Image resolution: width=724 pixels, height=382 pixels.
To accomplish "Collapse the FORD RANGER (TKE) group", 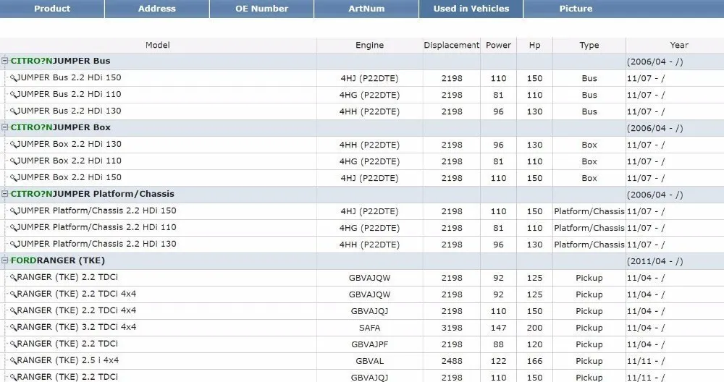I will pyautogui.click(x=4, y=260).
